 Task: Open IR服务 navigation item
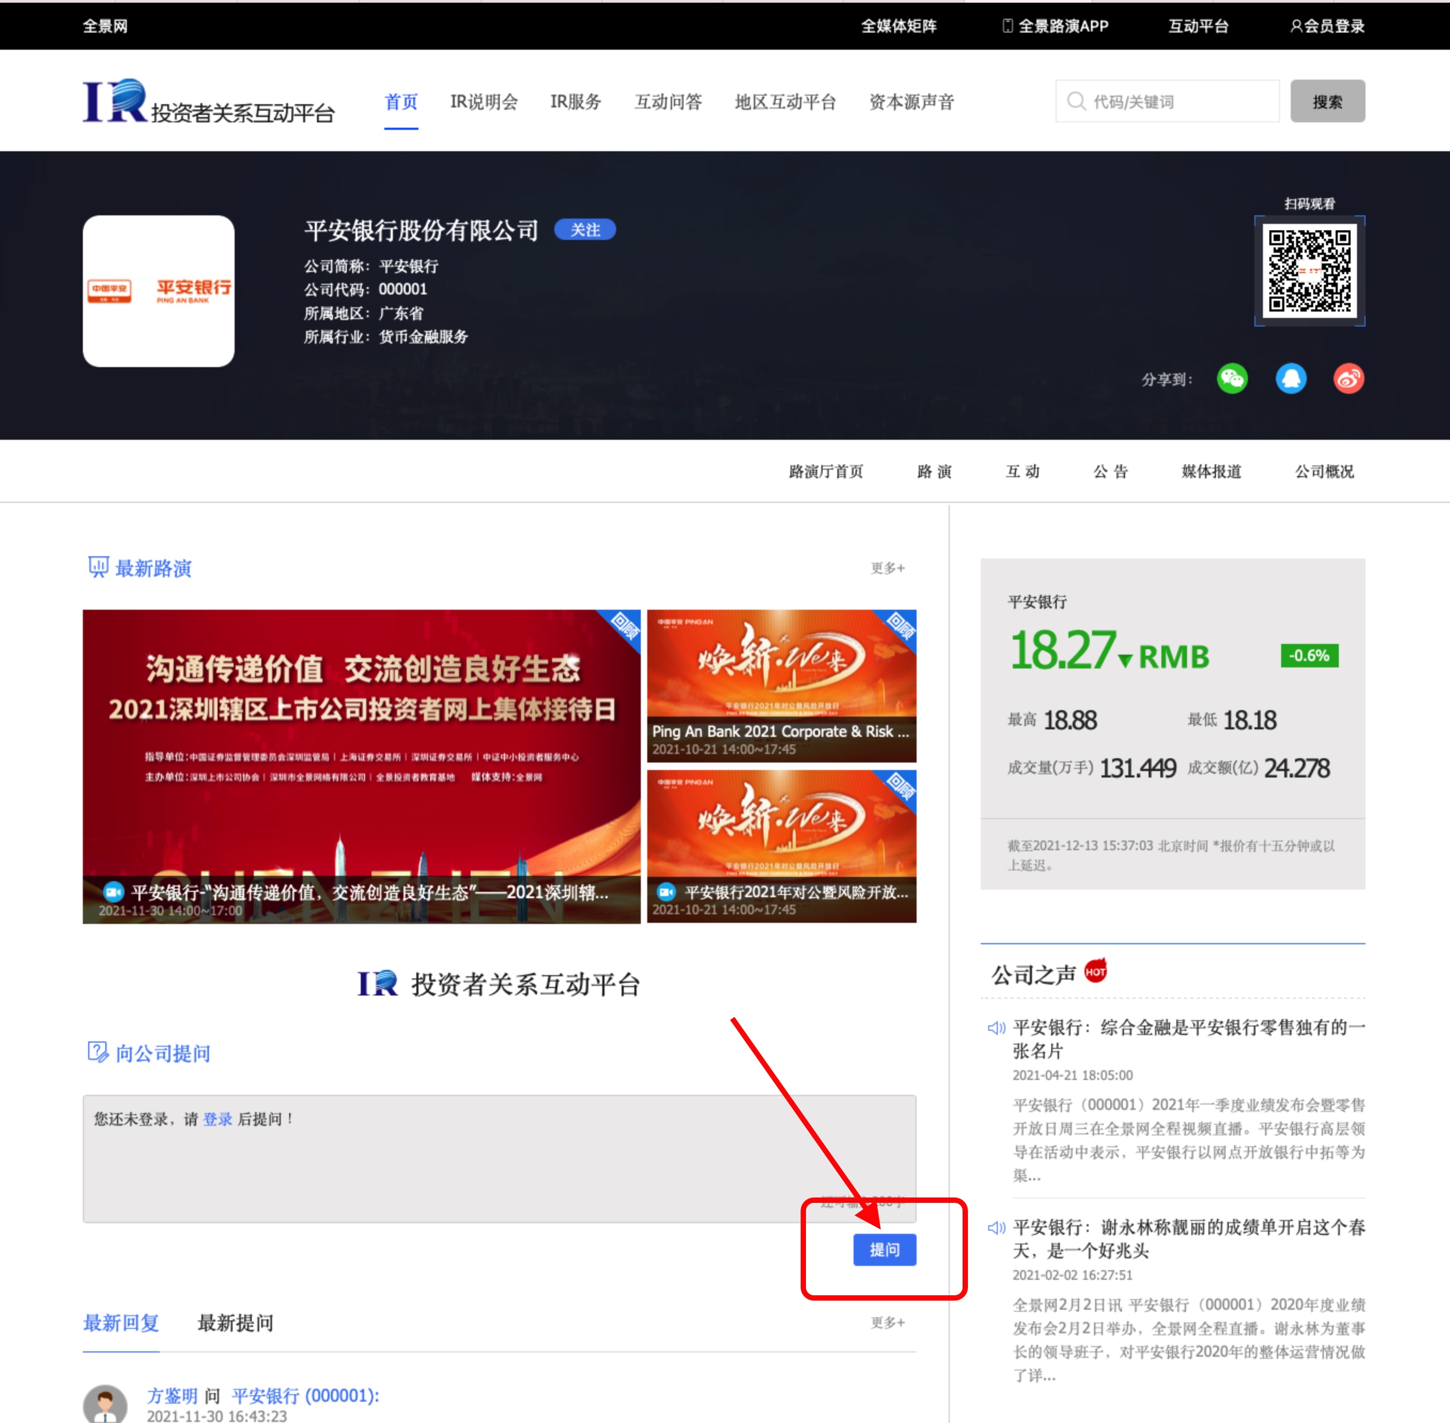[576, 103]
